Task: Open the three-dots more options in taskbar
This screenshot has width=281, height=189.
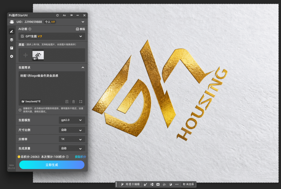Action: 177,184
